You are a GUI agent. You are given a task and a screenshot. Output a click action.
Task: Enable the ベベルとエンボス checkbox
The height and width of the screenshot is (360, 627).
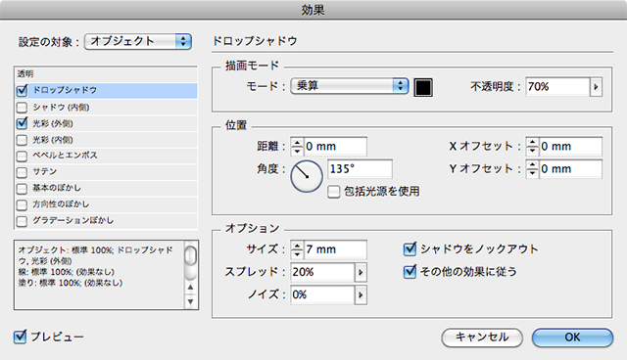(22, 157)
